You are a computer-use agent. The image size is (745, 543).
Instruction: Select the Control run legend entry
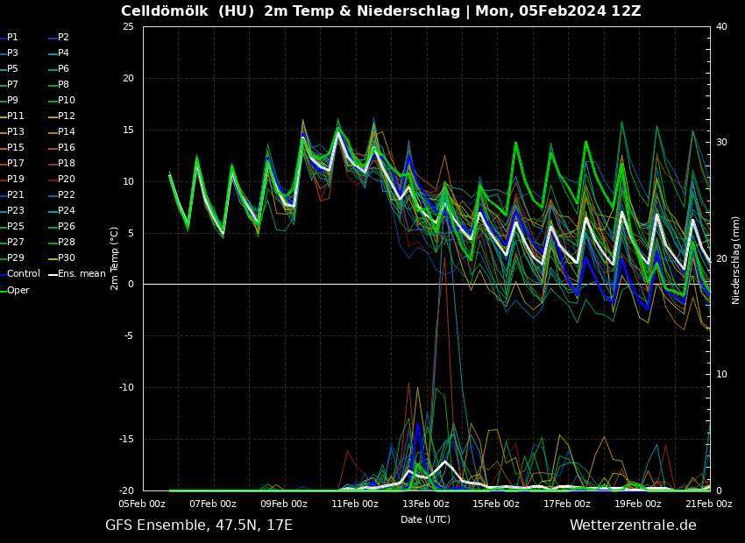coord(23,274)
